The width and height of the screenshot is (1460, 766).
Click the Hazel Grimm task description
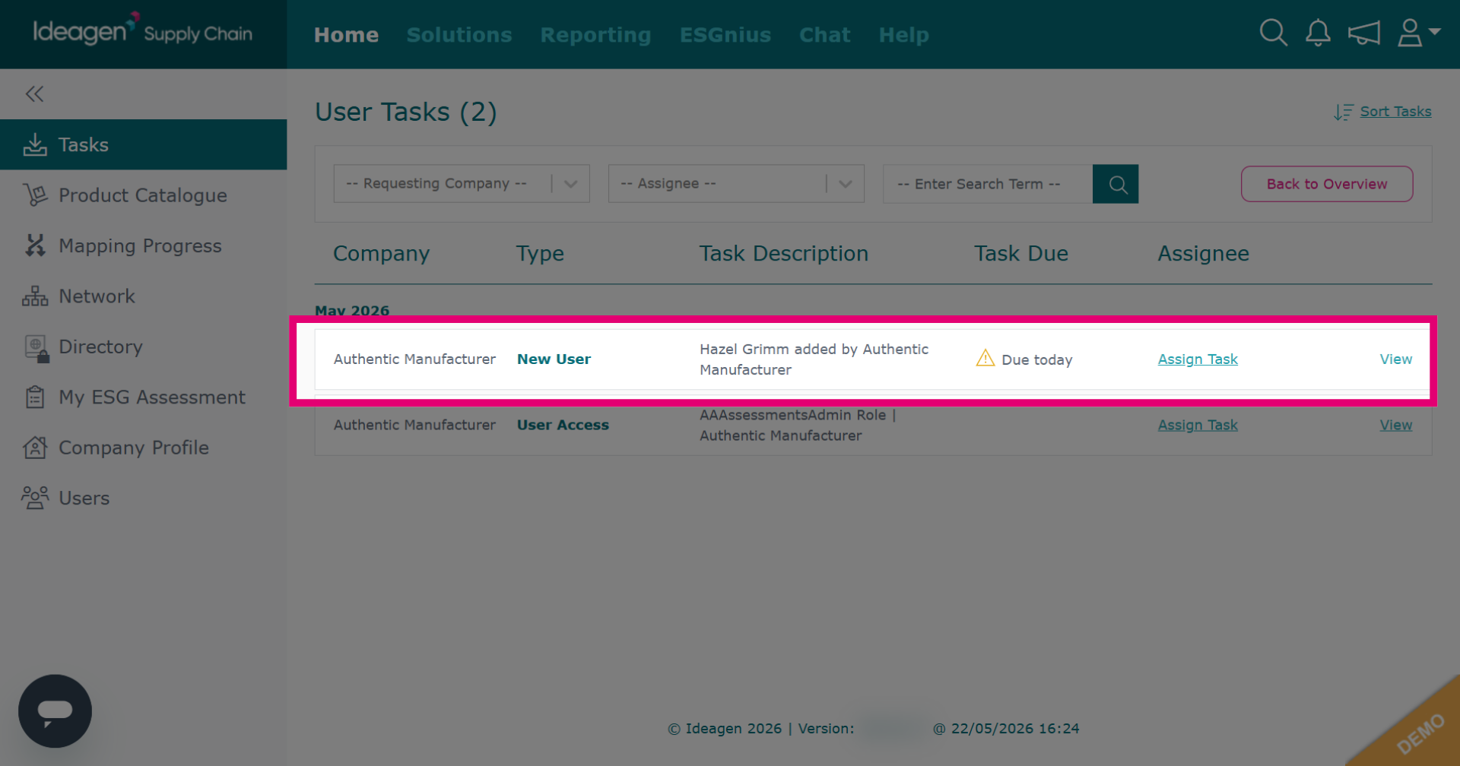click(814, 359)
